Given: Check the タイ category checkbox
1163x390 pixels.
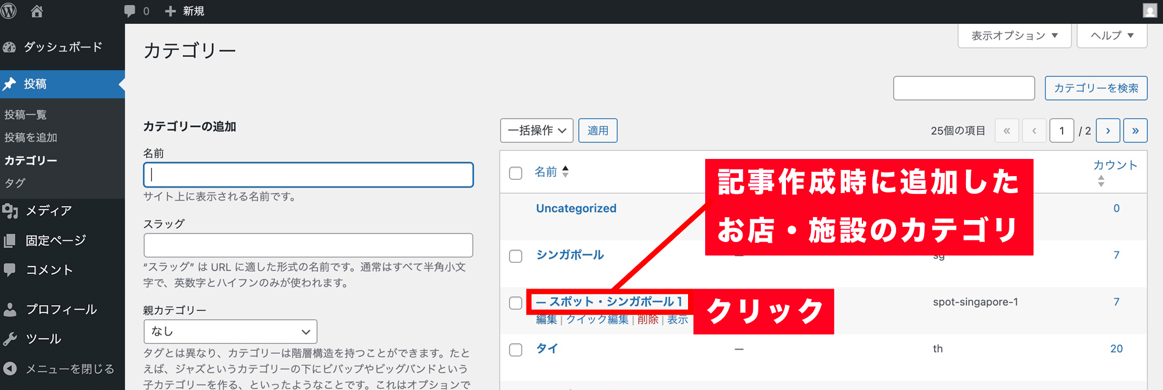Looking at the screenshot, I should pyautogui.click(x=516, y=350).
